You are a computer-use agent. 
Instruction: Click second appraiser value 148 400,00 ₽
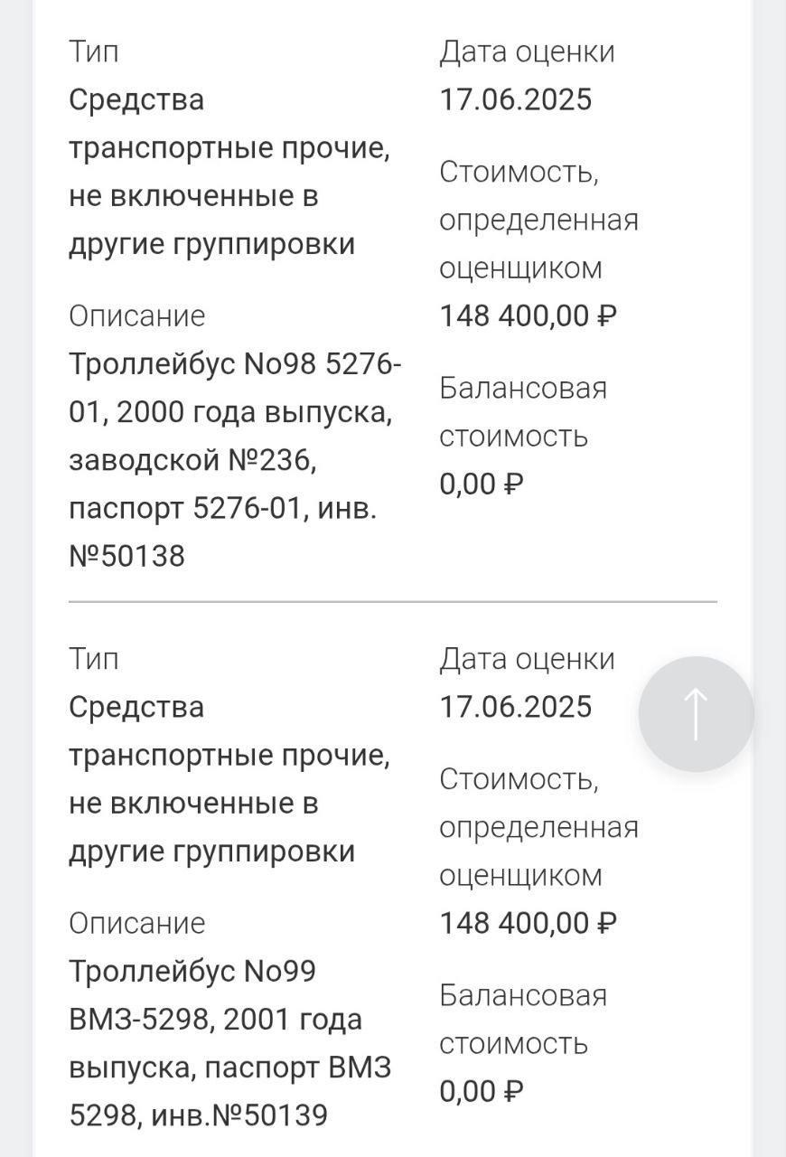pyautogui.click(x=528, y=924)
